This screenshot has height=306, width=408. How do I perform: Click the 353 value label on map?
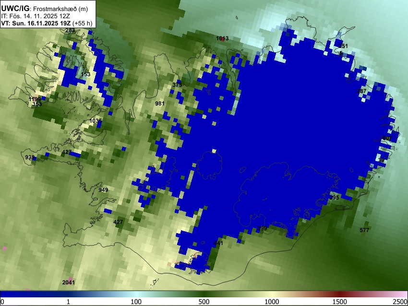[x=37, y=104]
